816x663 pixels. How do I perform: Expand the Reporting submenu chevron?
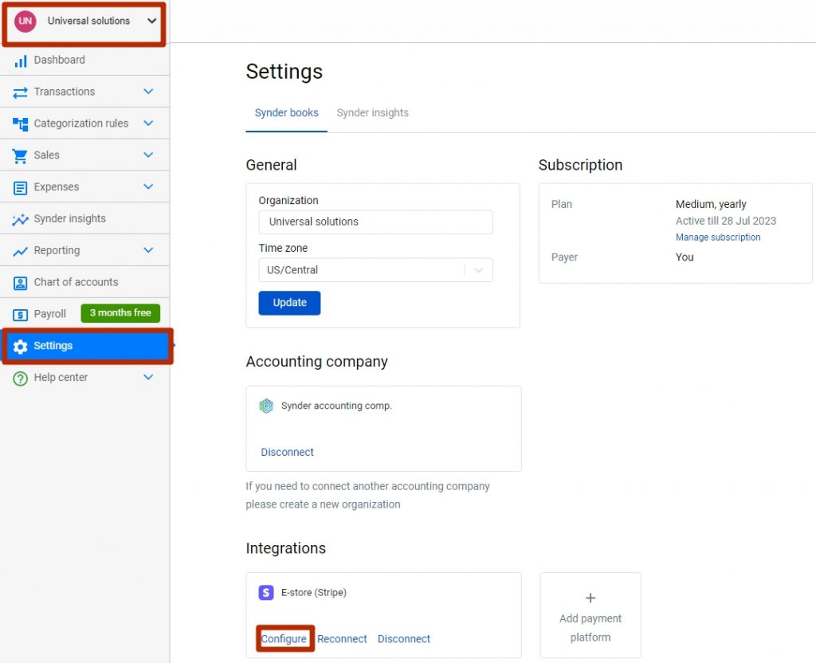[148, 250]
